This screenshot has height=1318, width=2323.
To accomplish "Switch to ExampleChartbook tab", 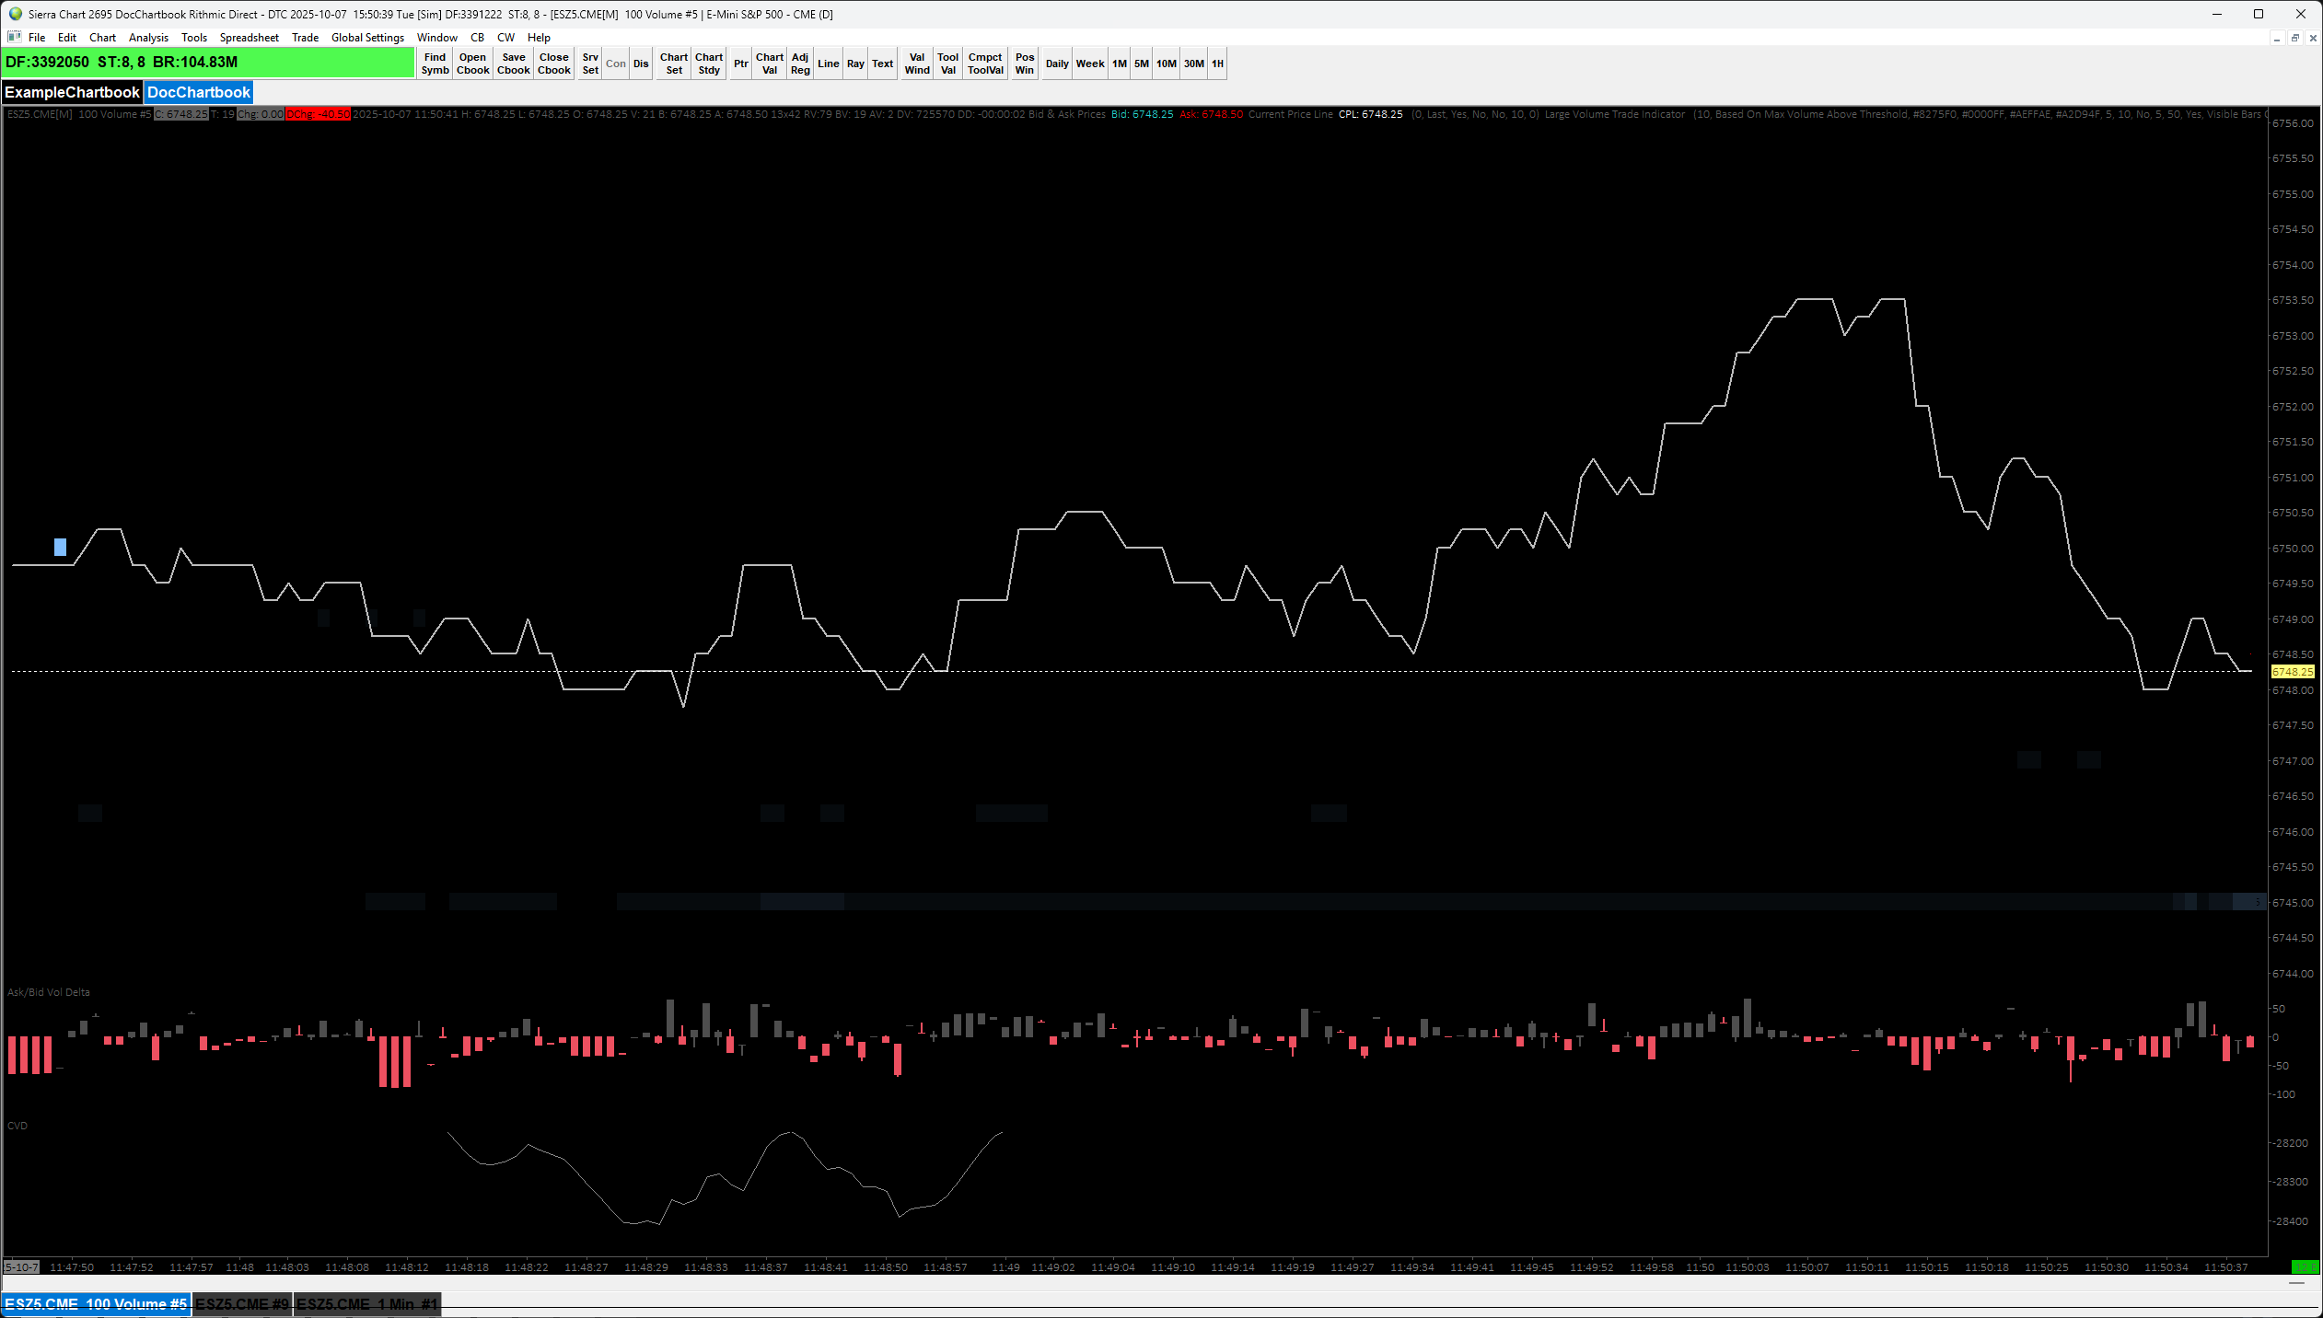I will pyautogui.click(x=72, y=92).
